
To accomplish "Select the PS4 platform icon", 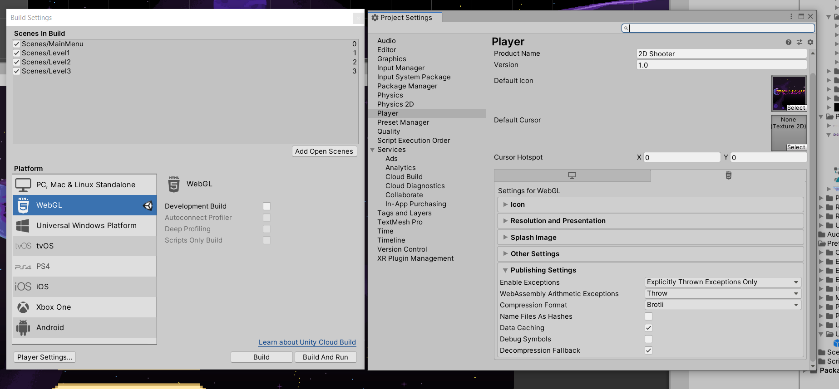I will 23,267.
